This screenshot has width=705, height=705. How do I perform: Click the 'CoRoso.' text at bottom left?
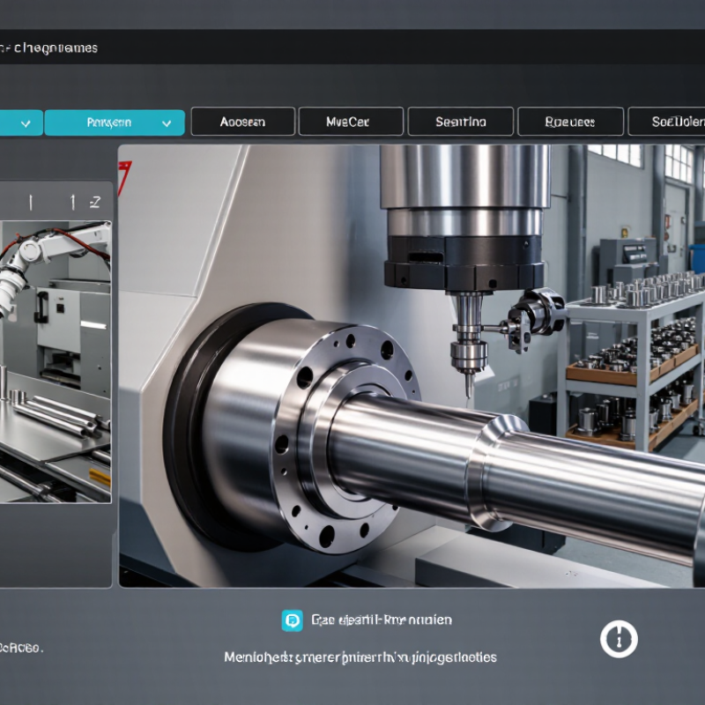21,648
